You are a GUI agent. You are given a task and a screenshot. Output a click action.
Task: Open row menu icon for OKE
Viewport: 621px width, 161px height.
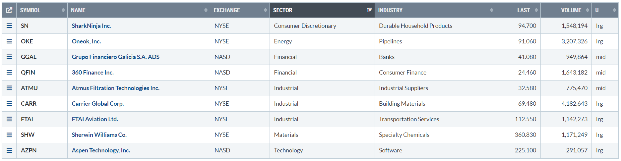(9, 41)
